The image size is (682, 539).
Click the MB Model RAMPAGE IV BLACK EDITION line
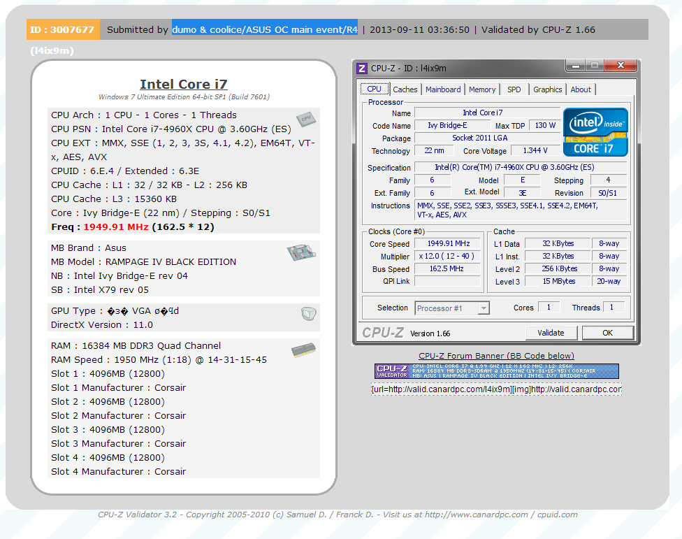143,262
